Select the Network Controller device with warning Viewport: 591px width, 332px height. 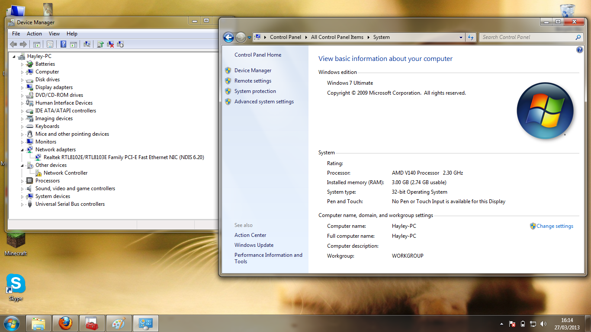pos(65,173)
